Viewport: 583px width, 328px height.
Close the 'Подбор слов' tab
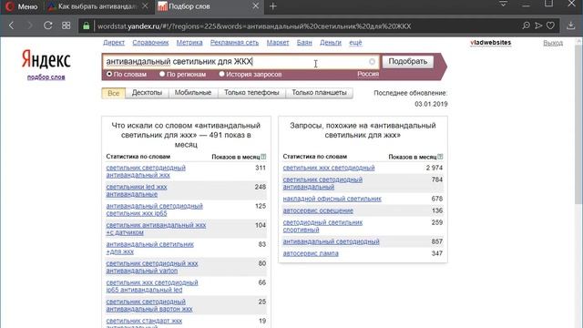[x=256, y=6]
